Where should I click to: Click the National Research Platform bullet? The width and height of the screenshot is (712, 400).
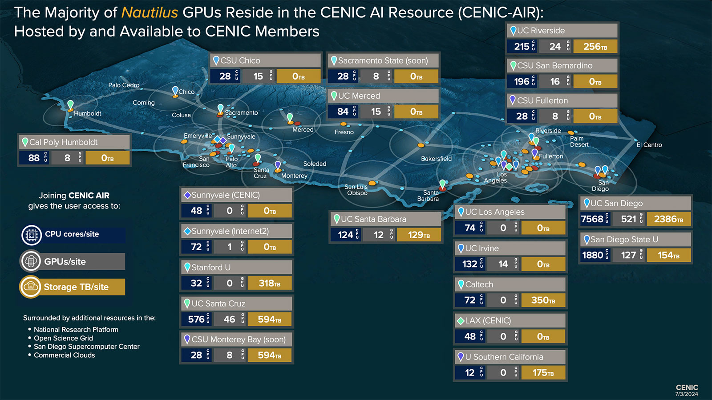pyautogui.click(x=76, y=329)
